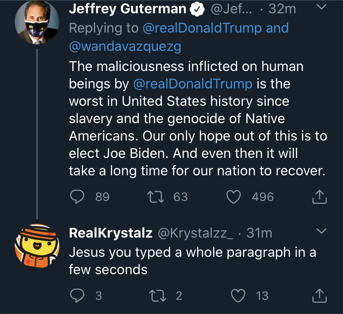Reply to RealKrystalz's tweet
The width and height of the screenshot is (343, 314).
click(77, 295)
